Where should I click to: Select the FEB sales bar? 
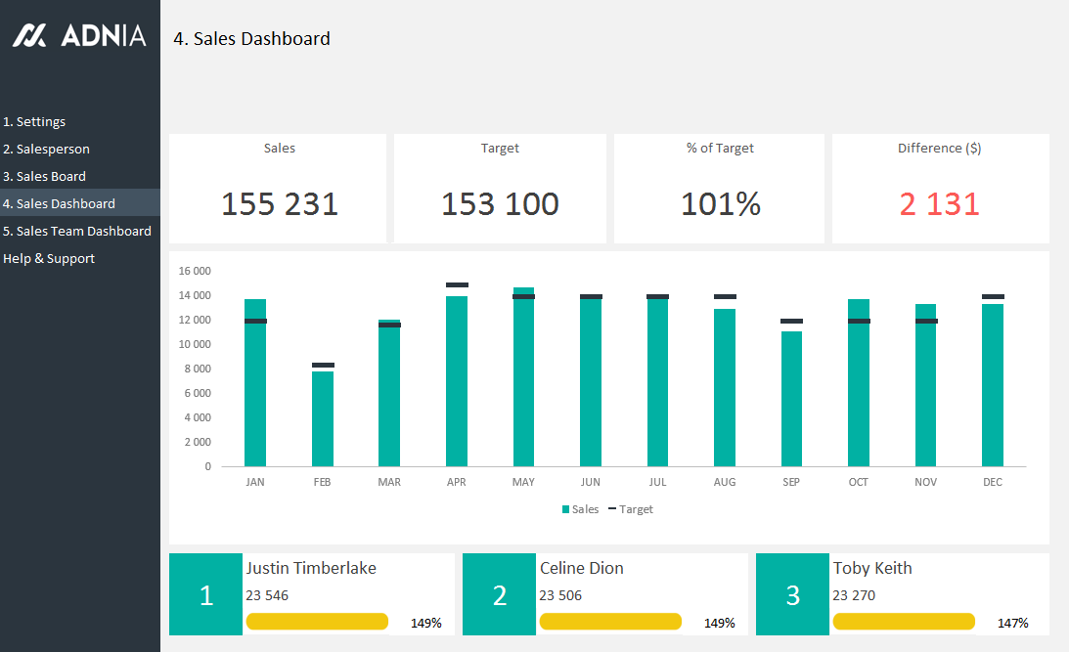point(323,420)
